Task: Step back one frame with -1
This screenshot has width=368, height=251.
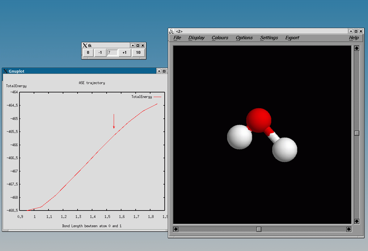Action: click(100, 53)
